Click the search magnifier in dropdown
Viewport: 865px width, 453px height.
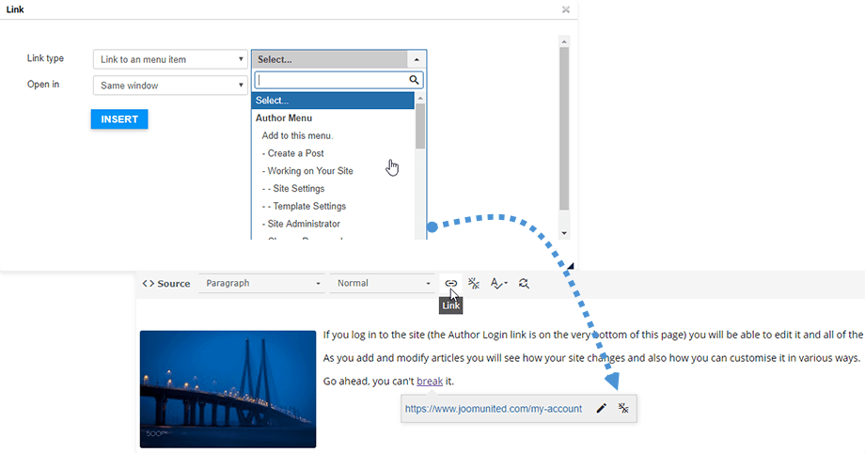[x=414, y=81]
